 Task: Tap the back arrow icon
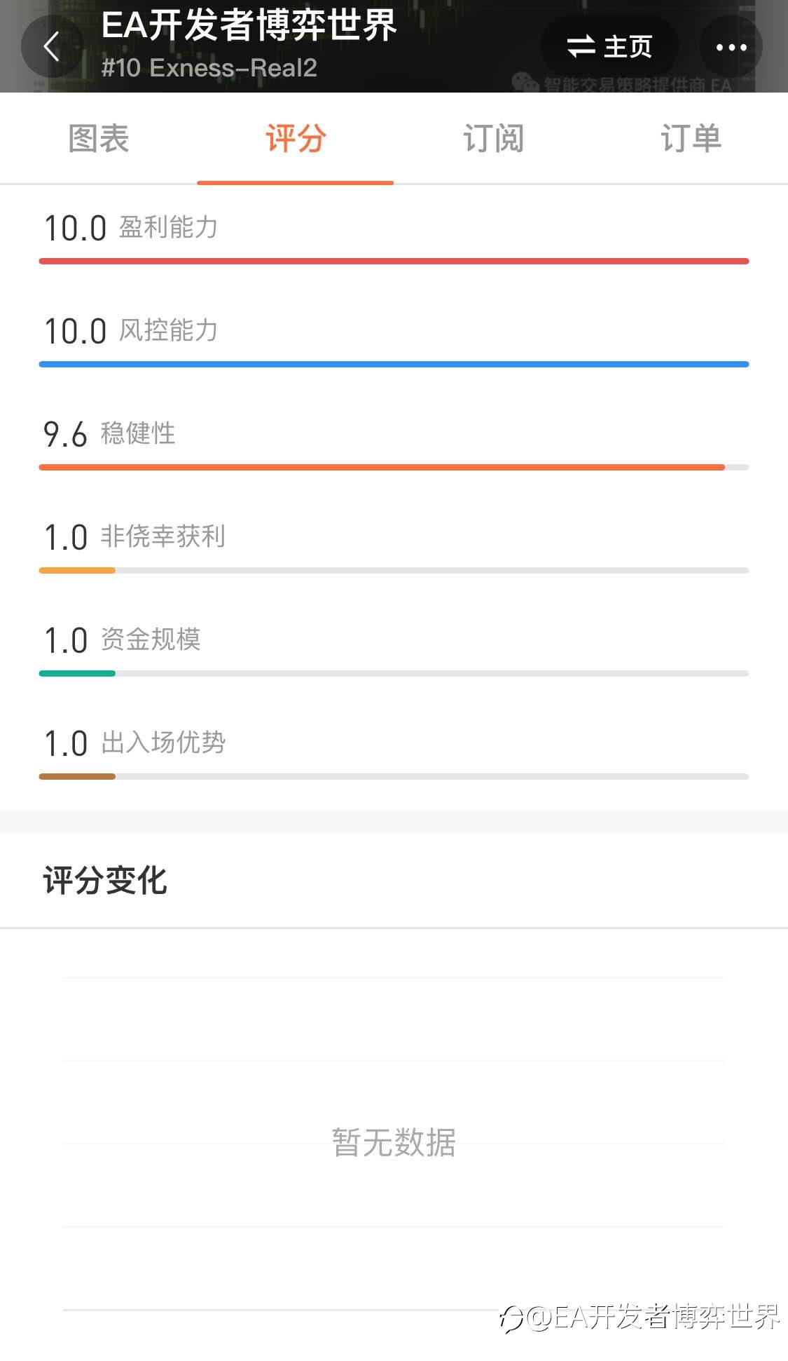pyautogui.click(x=51, y=47)
